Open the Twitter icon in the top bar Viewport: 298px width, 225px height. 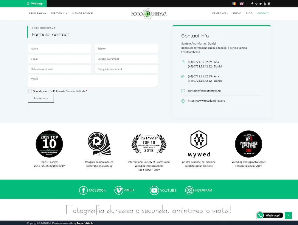260,4
